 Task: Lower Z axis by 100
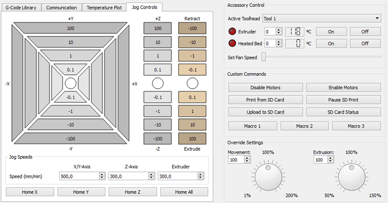coord(157,139)
